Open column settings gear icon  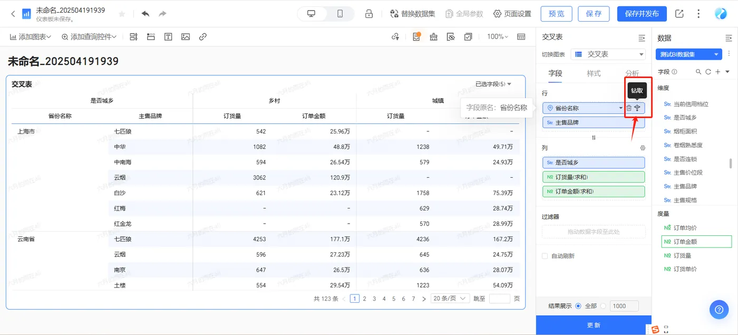(642, 148)
